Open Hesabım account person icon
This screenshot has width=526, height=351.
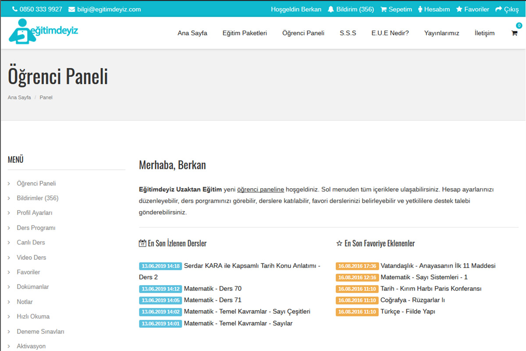click(x=420, y=9)
